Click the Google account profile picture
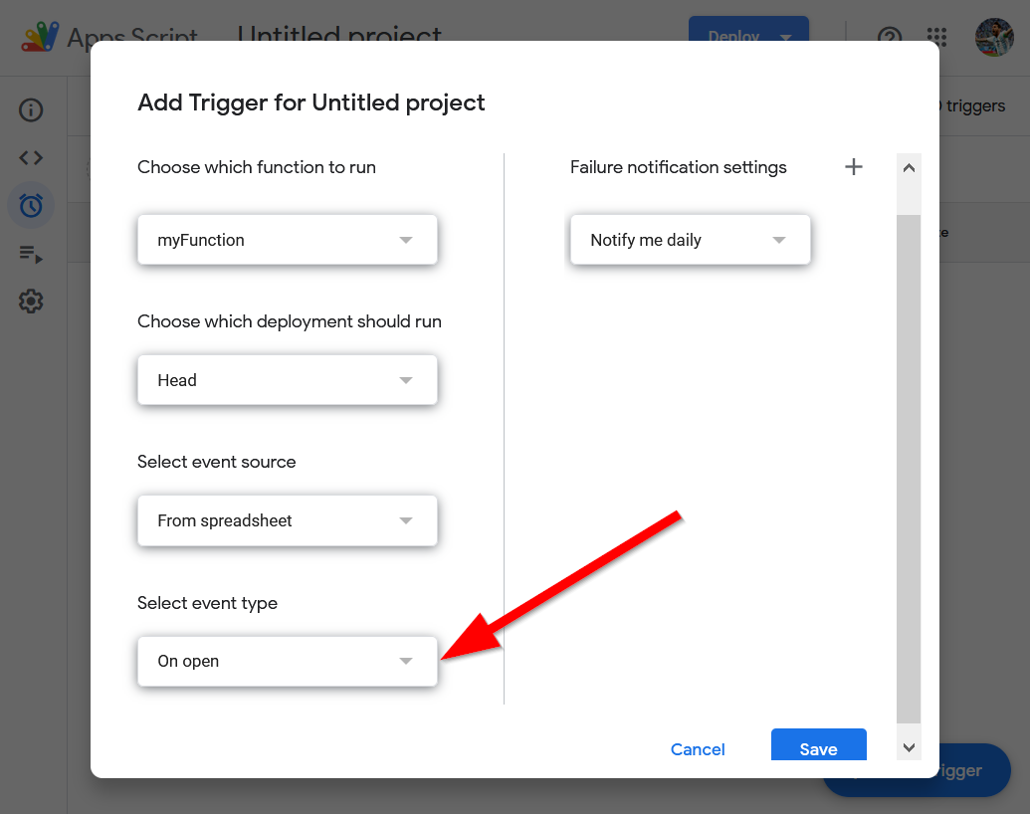This screenshot has height=814, width=1030. click(x=994, y=38)
